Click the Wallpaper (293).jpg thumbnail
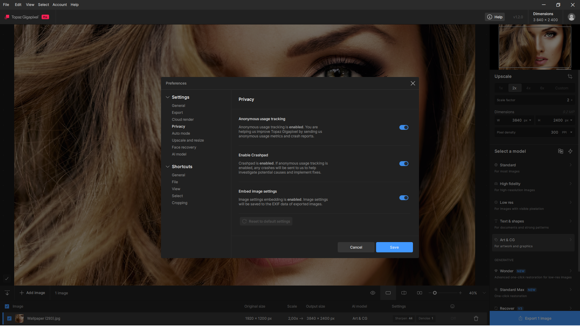The height and width of the screenshot is (326, 580). [x=19, y=318]
